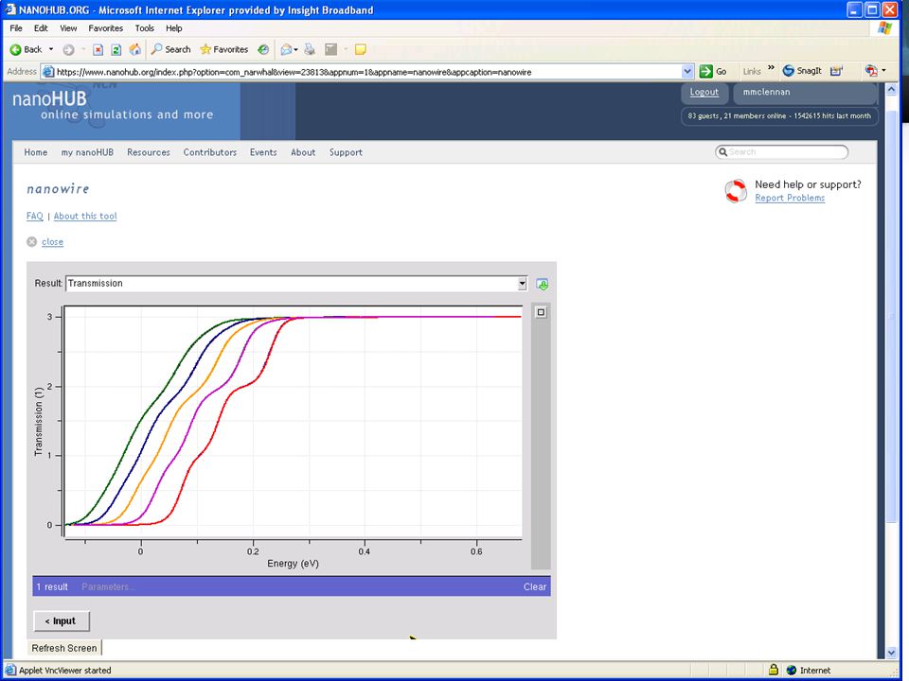909x681 pixels.
Task: Open the About this tool link
Action: pos(85,216)
